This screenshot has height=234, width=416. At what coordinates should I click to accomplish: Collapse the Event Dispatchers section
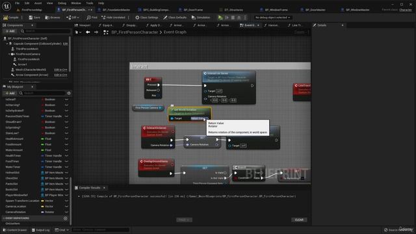[x=4, y=218]
